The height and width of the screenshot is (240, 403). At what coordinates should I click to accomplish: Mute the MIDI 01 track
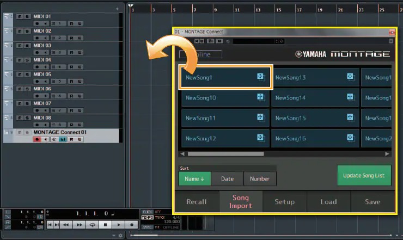click(x=20, y=16)
